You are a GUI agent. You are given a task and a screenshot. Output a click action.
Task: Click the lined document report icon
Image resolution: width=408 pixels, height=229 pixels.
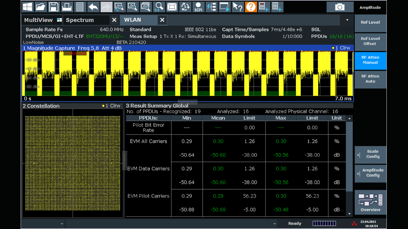coord(80,7)
